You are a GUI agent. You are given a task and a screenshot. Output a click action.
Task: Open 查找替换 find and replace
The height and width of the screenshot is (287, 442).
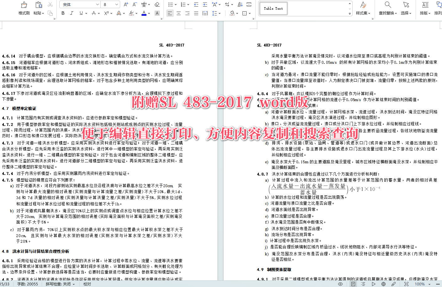click(387, 8)
